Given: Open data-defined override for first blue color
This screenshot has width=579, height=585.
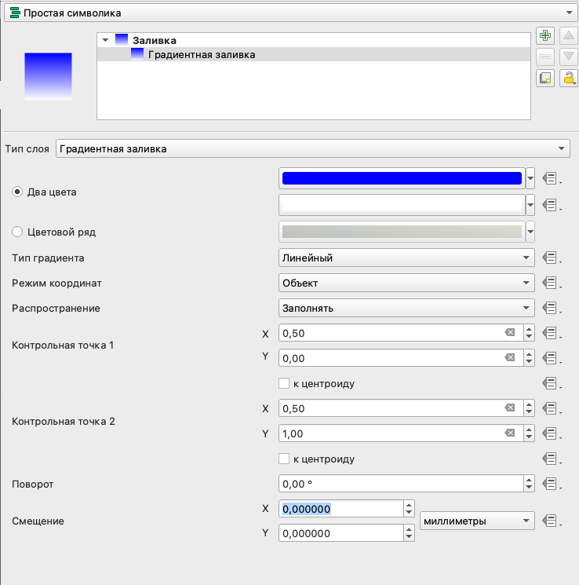Looking at the screenshot, I should coord(550,178).
